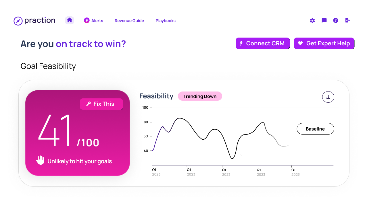
Task: Click the Praction compass logo
Action: pyautogui.click(x=18, y=21)
